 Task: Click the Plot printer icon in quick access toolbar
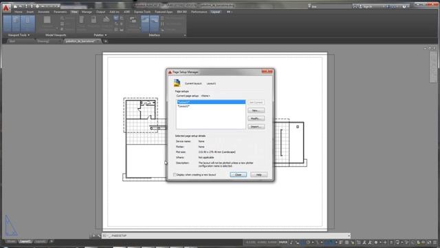tap(37, 6)
